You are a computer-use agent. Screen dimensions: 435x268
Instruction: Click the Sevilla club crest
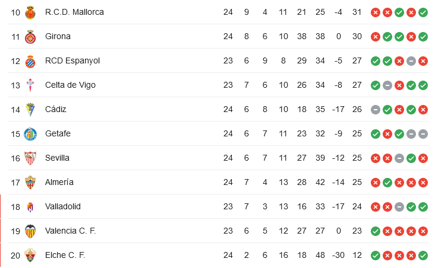pyautogui.click(x=30, y=158)
